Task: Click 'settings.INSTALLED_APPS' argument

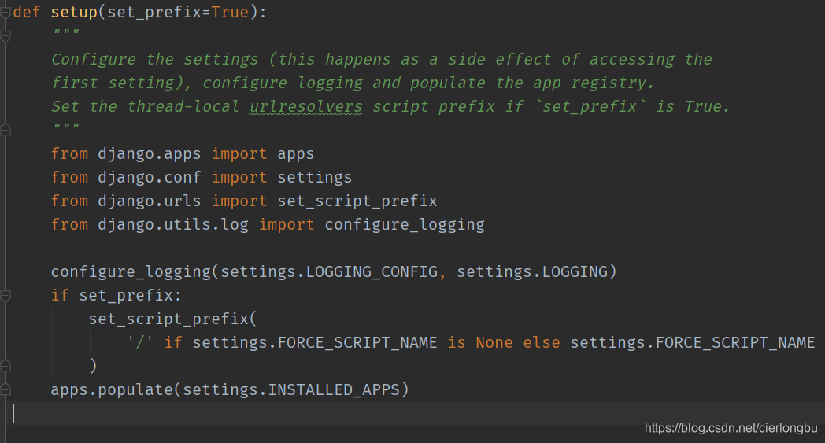Action: [x=291, y=389]
